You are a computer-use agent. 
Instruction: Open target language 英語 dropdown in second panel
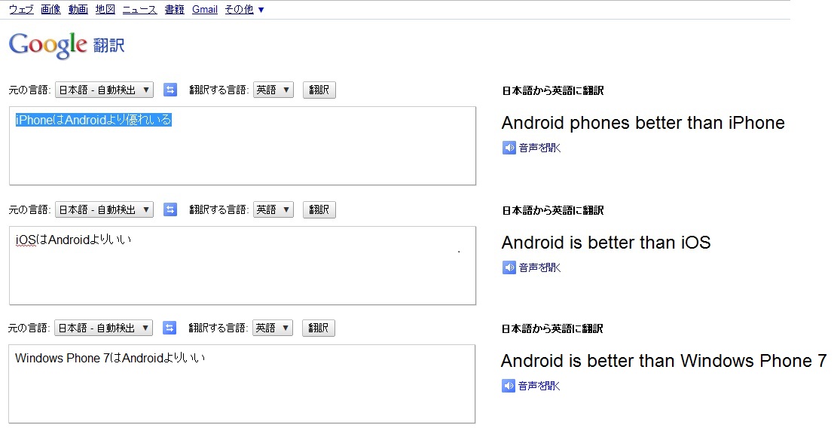click(x=273, y=209)
